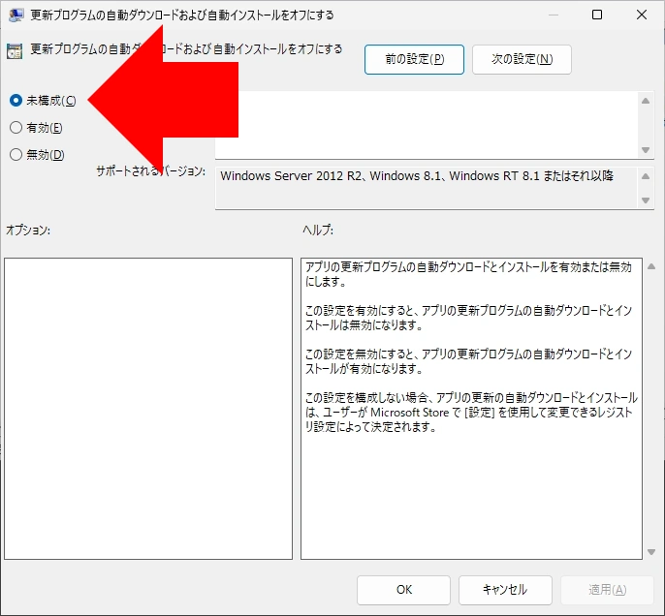Click help pane scroll down arrow
The image size is (665, 616).
(x=651, y=552)
